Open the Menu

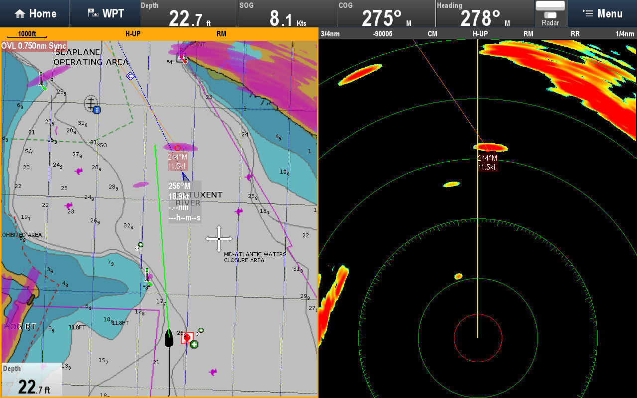coord(602,13)
